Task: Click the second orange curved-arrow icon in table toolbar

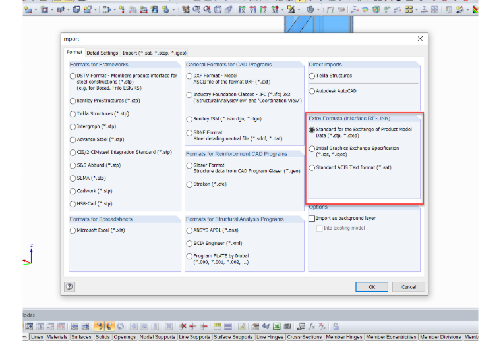Action: [x=109, y=327]
